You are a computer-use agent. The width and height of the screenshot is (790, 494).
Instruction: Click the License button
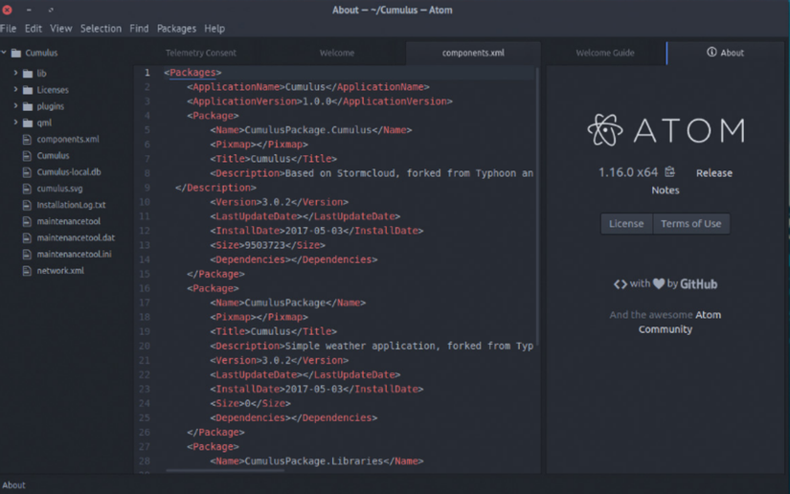[x=626, y=224]
